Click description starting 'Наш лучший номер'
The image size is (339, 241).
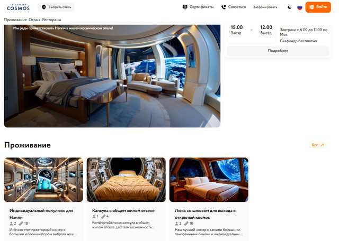coord(209,232)
